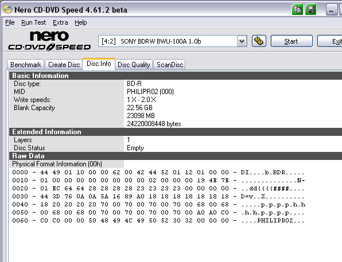Image resolution: width=342 pixels, height=262 pixels.
Task: Click the Disc type value BD-R
Action: pos(134,84)
